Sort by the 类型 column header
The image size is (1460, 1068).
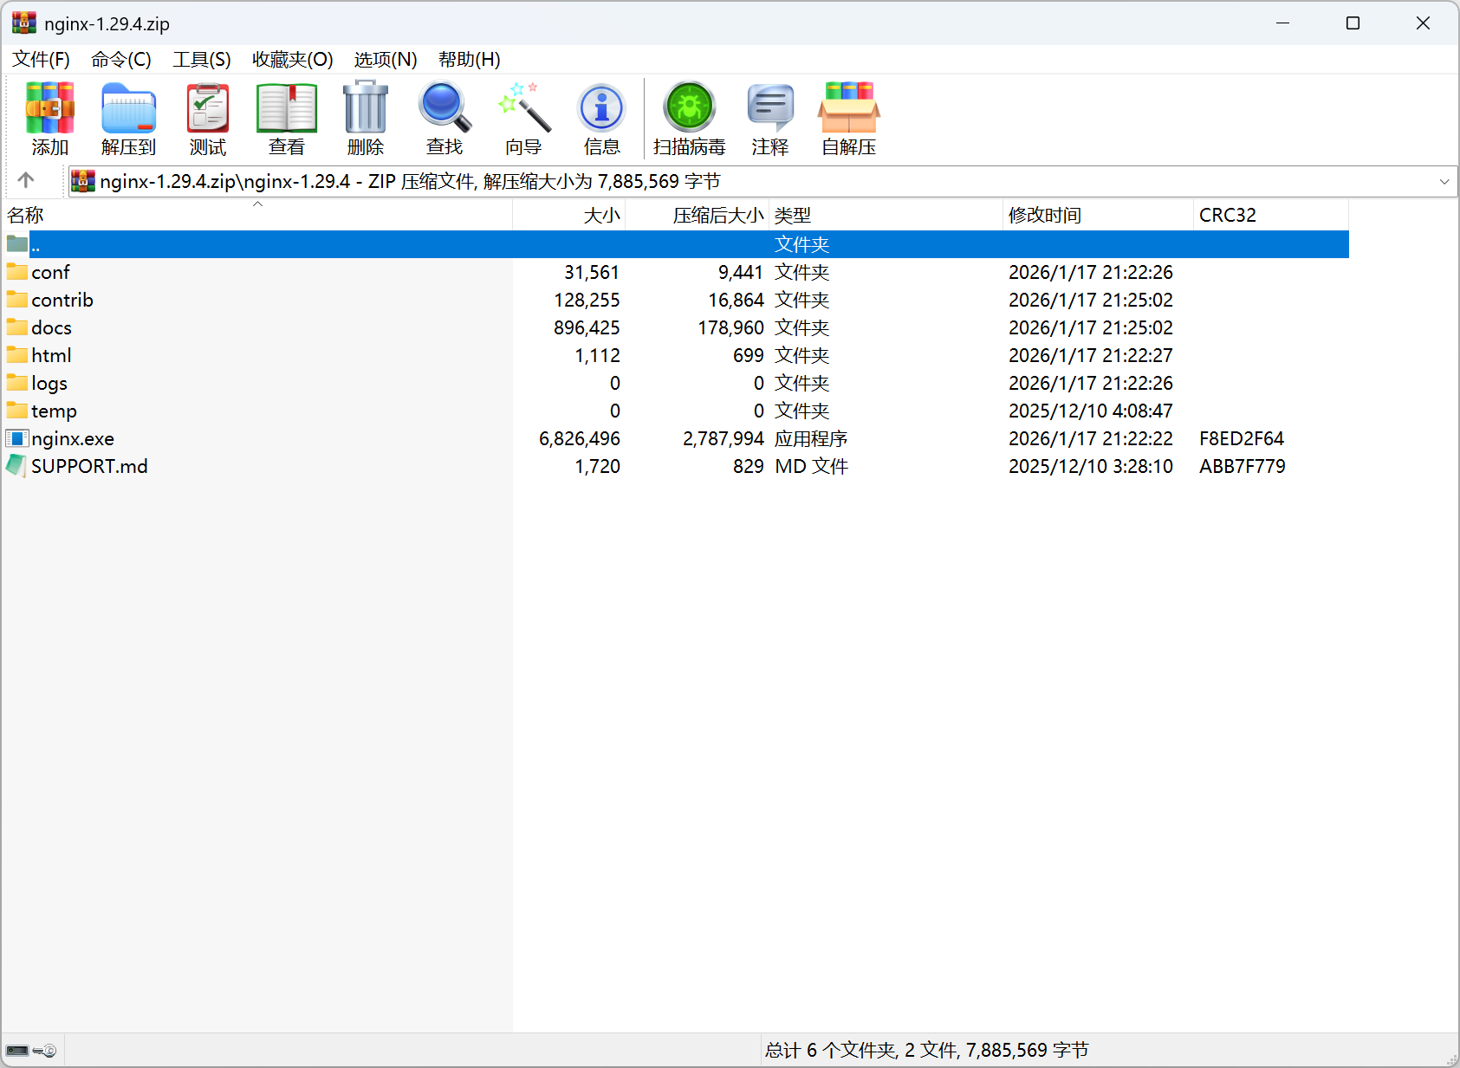click(x=886, y=215)
